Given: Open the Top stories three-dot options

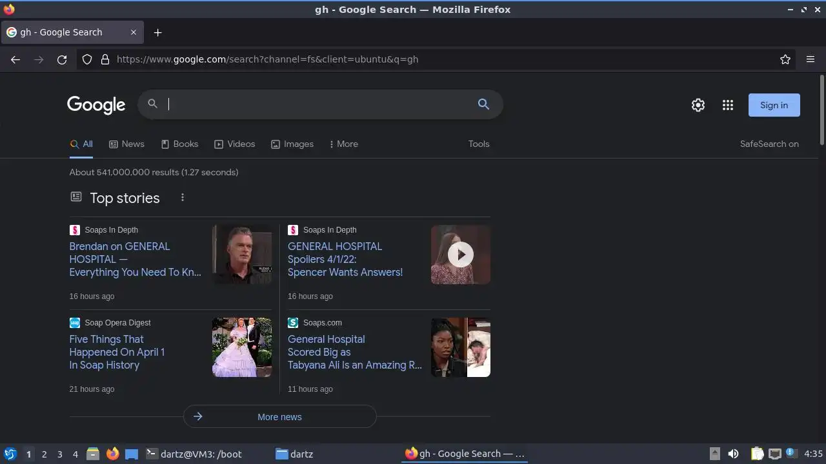Looking at the screenshot, I should coord(183,198).
